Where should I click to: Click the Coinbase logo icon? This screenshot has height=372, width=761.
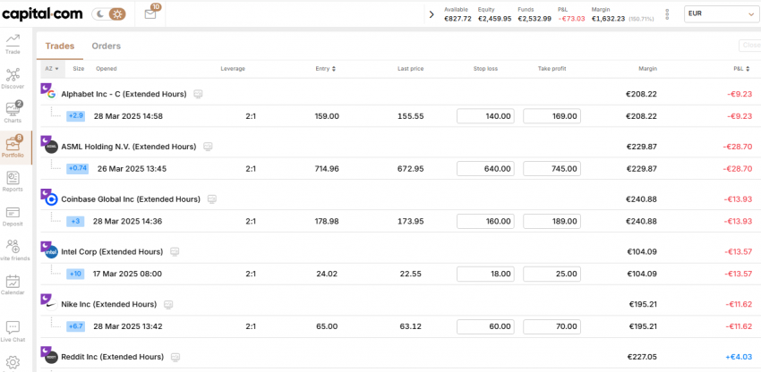51,199
